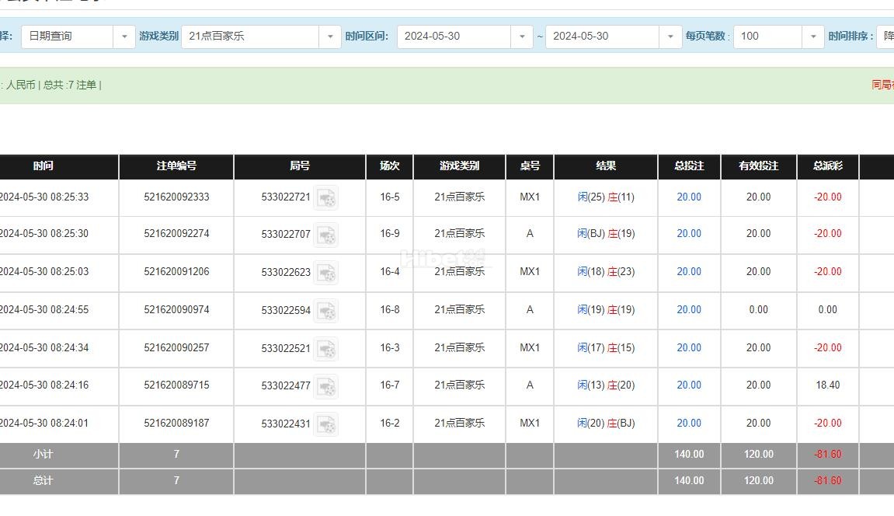The width and height of the screenshot is (894, 516).
Task: Click the start date input field
Action: click(x=454, y=37)
